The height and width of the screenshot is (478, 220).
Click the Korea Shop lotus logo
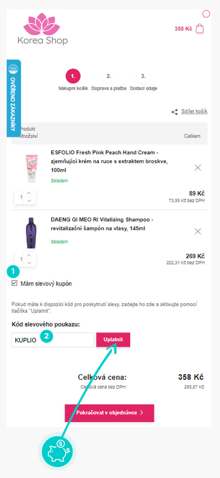point(43,29)
